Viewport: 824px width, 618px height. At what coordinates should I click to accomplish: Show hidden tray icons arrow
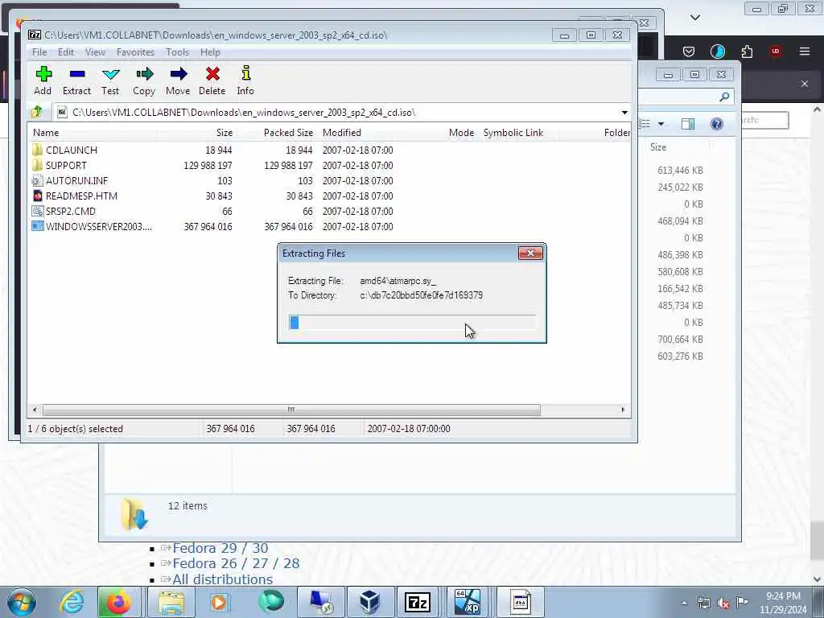(x=684, y=603)
